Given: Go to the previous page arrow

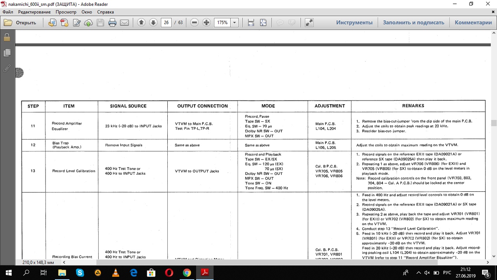Looking at the screenshot, I should (141, 23).
